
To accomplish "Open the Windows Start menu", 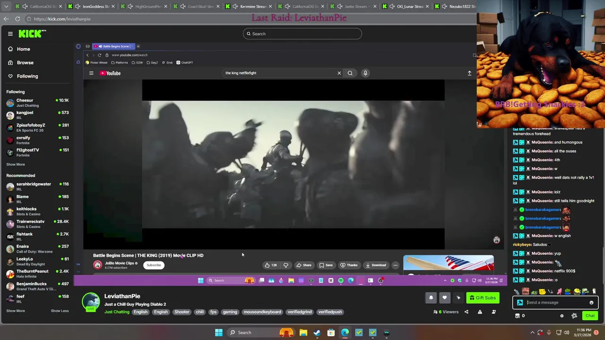I will [x=219, y=332].
